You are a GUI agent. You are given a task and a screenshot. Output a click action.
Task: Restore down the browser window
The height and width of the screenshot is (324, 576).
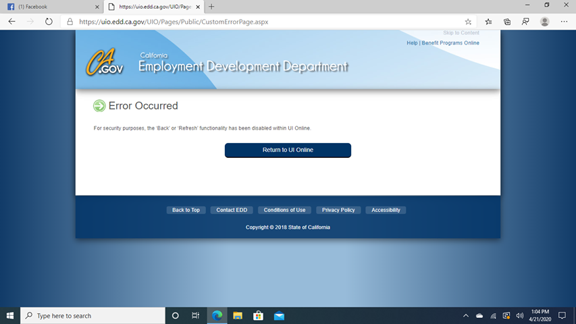click(546, 5)
